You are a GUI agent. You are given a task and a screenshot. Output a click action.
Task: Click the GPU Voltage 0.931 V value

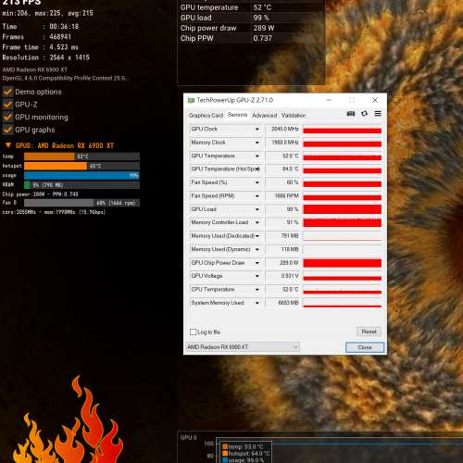pos(282,276)
